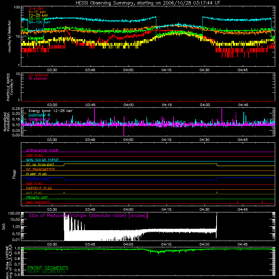Click 03:45 tick under the modulation plot
Viewport: 279px width, 279px height.
click(90, 140)
